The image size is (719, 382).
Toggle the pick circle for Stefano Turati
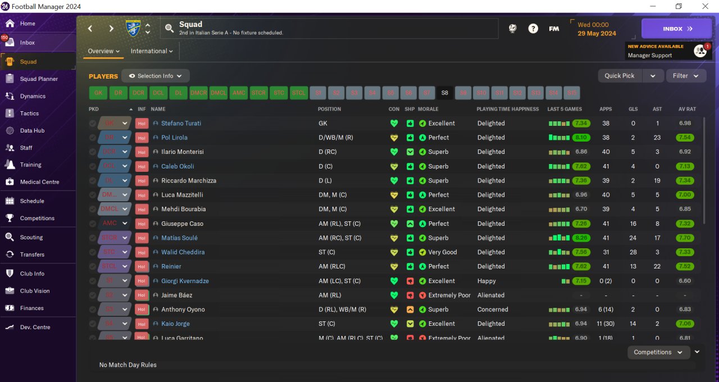[93, 124]
